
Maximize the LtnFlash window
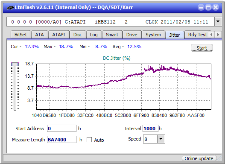(x=208, y=7)
